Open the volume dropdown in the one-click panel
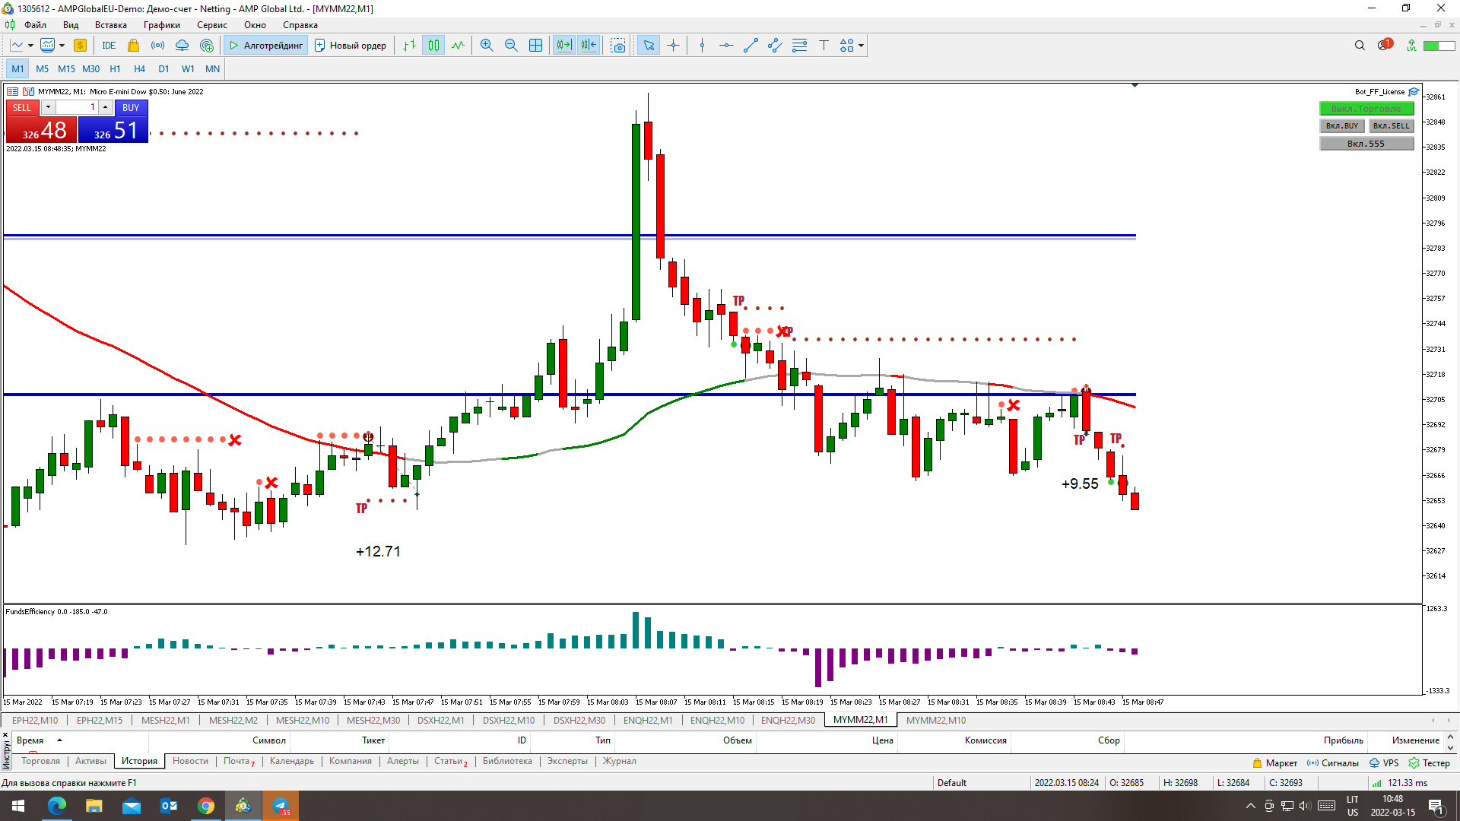The image size is (1460, 821). tap(48, 107)
